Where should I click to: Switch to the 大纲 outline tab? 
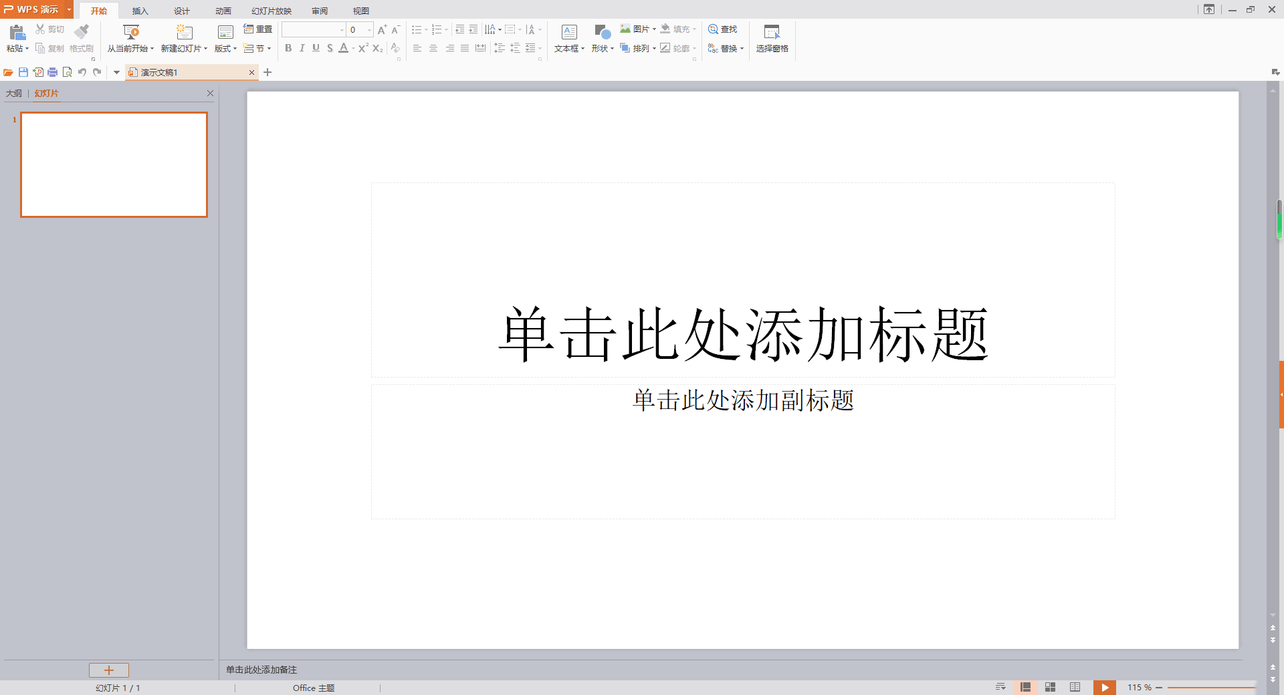click(x=14, y=93)
